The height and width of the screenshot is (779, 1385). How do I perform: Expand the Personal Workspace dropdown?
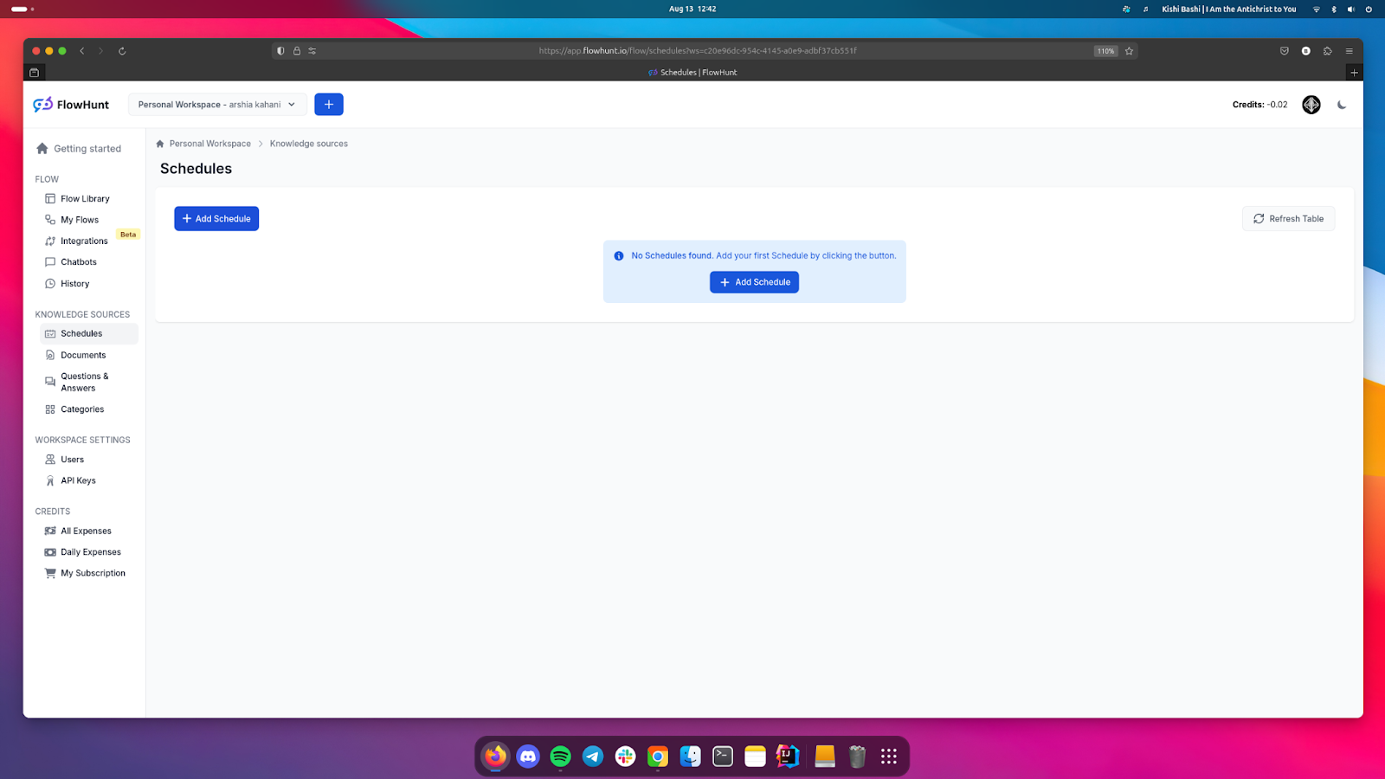216,105
